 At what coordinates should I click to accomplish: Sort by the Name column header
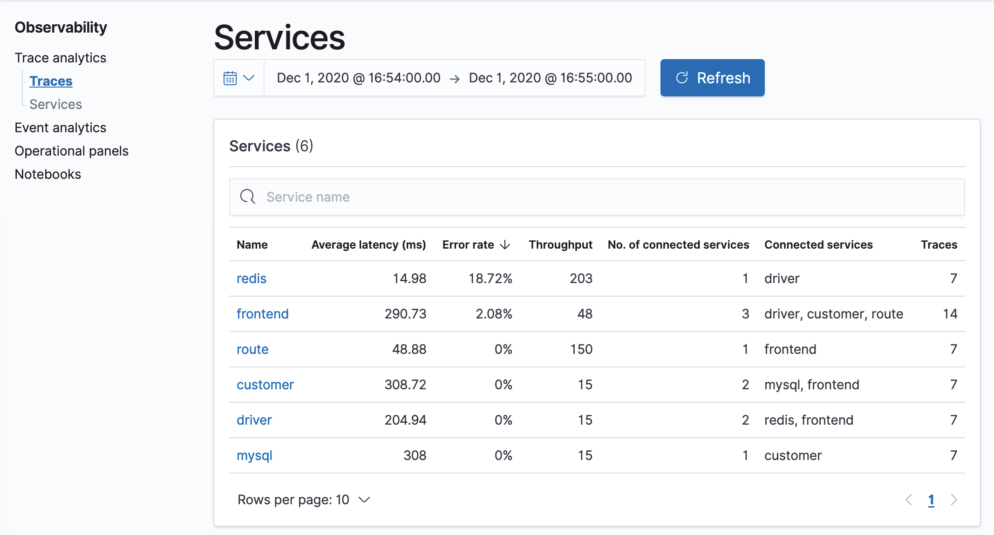[x=252, y=245]
